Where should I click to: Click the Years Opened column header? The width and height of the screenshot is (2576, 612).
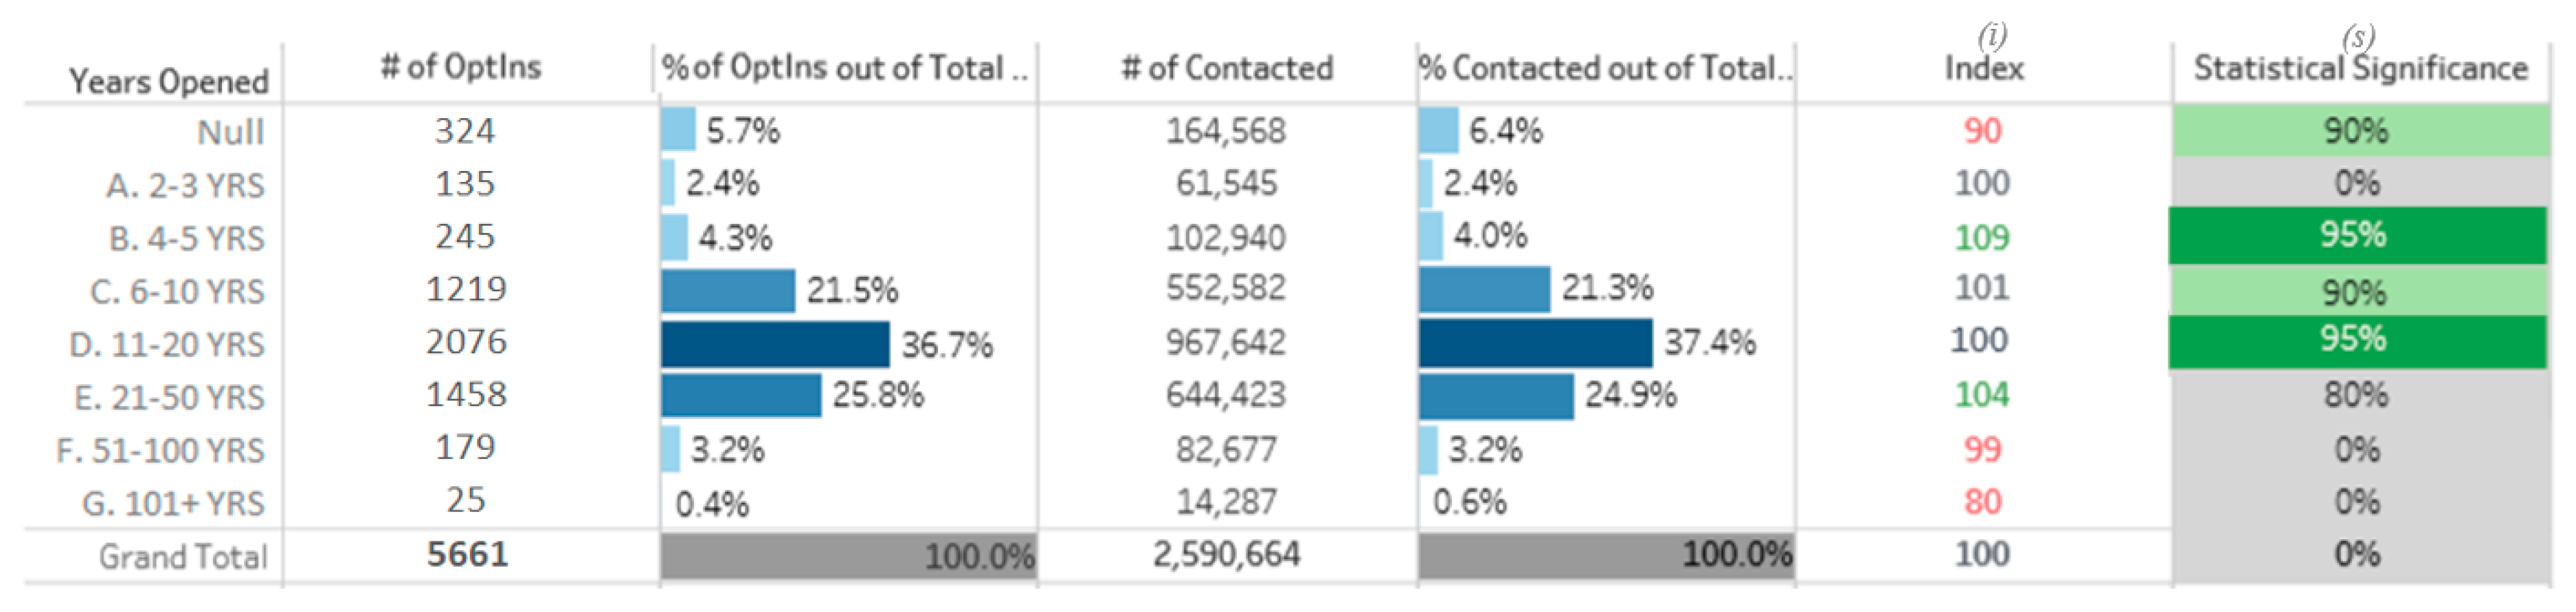pyautogui.click(x=168, y=81)
